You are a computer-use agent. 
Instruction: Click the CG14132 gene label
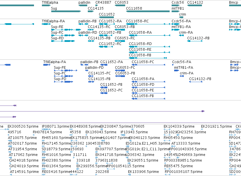195,3
